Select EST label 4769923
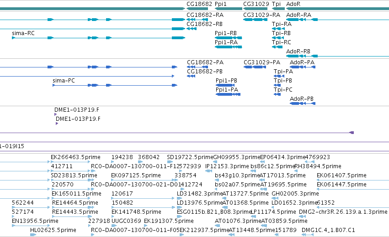This screenshot has height=237, width=389. (317, 157)
